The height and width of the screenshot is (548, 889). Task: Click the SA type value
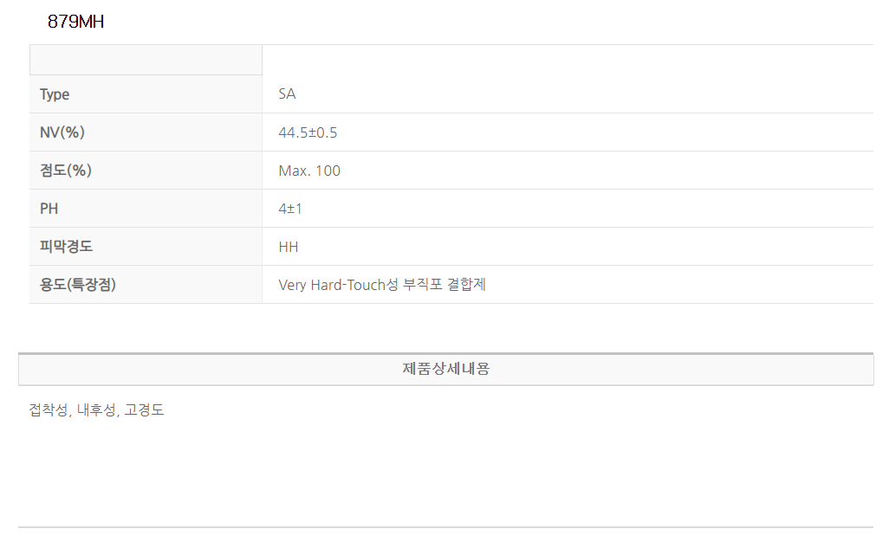coord(287,94)
